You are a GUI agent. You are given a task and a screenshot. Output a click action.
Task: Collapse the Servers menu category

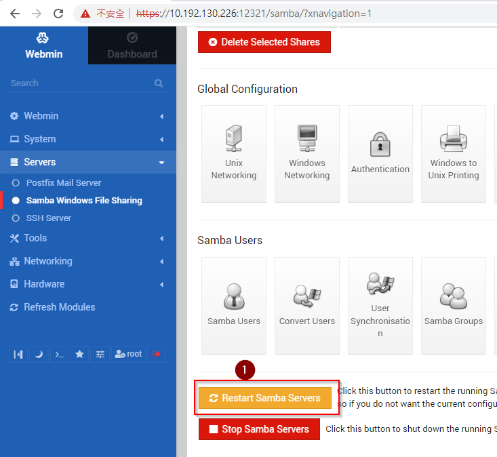[88, 162]
